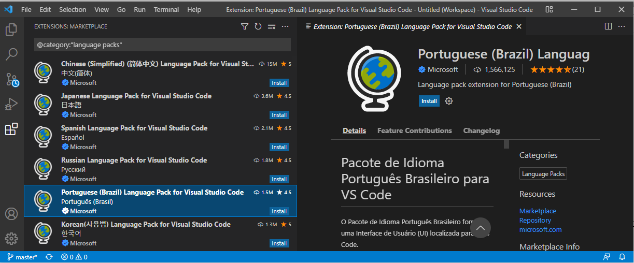
Task: Click Install in extension details page
Action: pos(429,101)
